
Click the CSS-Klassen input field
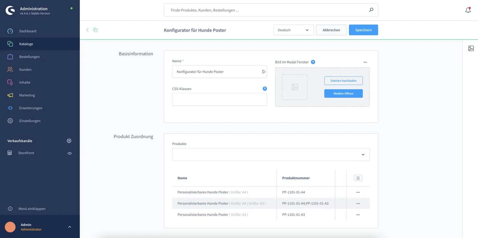click(220, 99)
